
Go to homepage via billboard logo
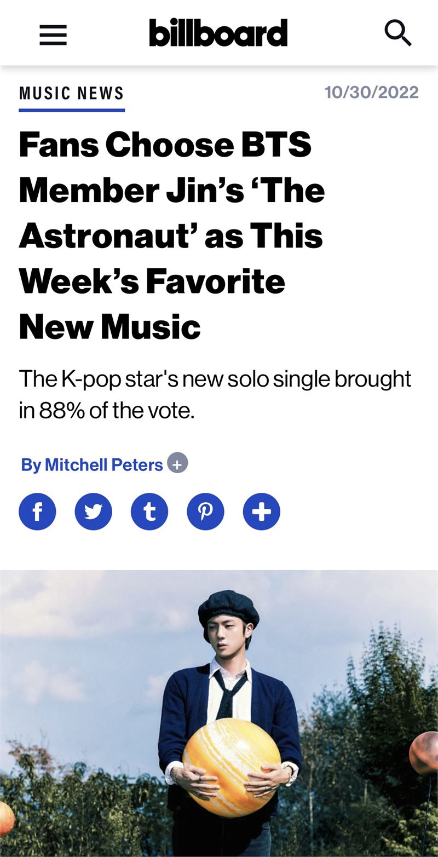click(218, 33)
